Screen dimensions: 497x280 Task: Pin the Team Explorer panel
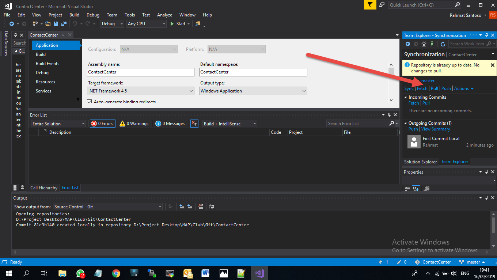pos(486,35)
